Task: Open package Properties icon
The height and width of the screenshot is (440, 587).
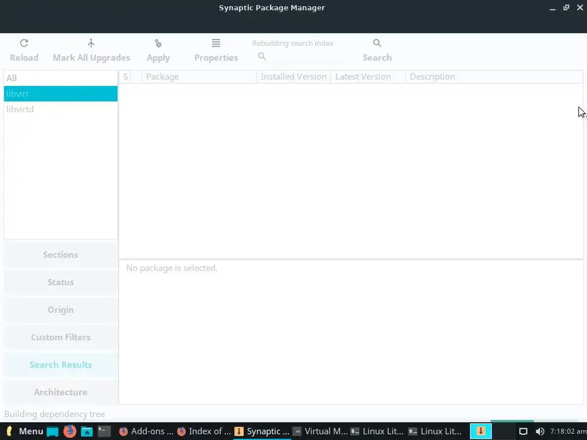Action: [216, 43]
